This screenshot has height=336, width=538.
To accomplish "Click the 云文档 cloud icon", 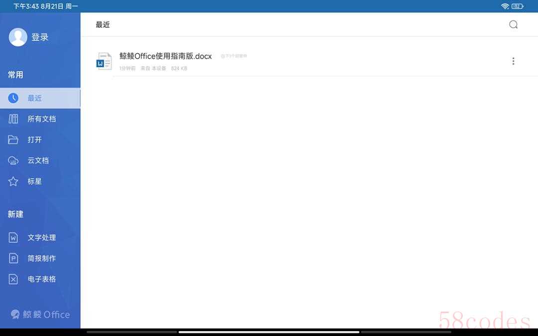I will click(13, 160).
